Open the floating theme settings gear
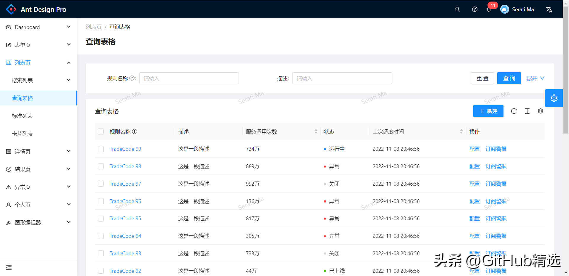The image size is (569, 276). pos(554,98)
